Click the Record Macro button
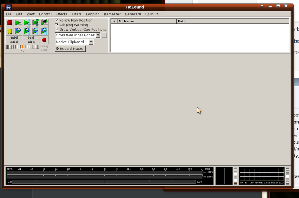 [70, 49]
